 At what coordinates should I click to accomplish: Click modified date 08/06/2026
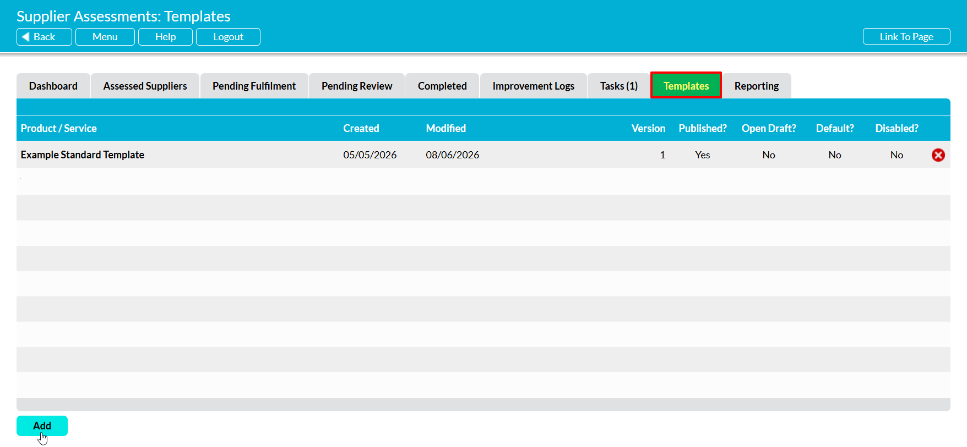(453, 155)
